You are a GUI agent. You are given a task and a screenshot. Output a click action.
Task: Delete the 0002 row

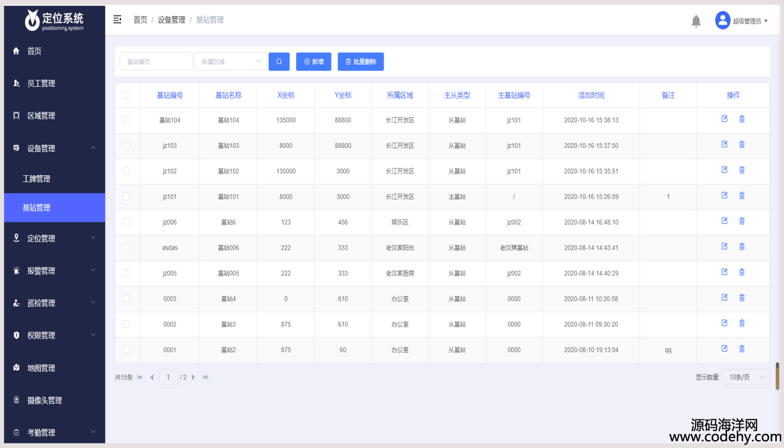742,323
